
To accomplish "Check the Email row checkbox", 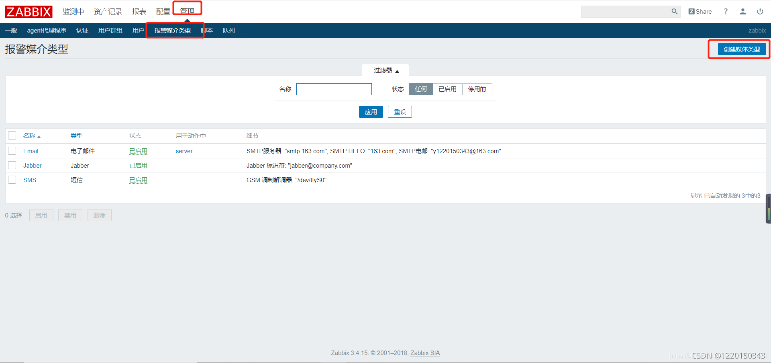I will (12, 151).
